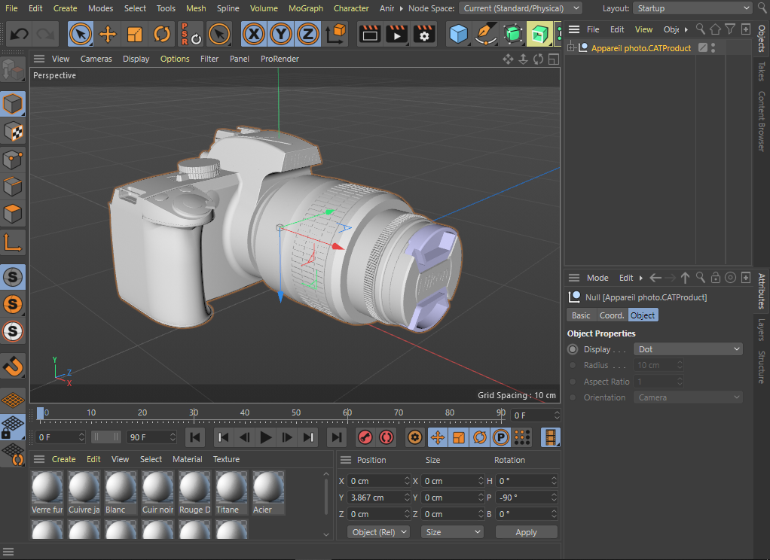This screenshot has height=560, width=770.
Task: Render to Picture Viewer
Action: pos(396,34)
